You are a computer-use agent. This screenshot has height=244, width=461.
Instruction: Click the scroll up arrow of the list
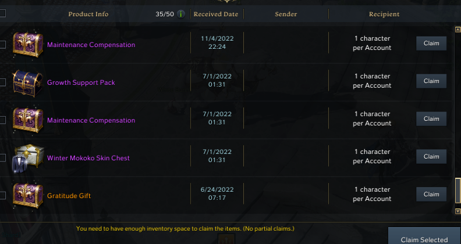tap(458, 29)
